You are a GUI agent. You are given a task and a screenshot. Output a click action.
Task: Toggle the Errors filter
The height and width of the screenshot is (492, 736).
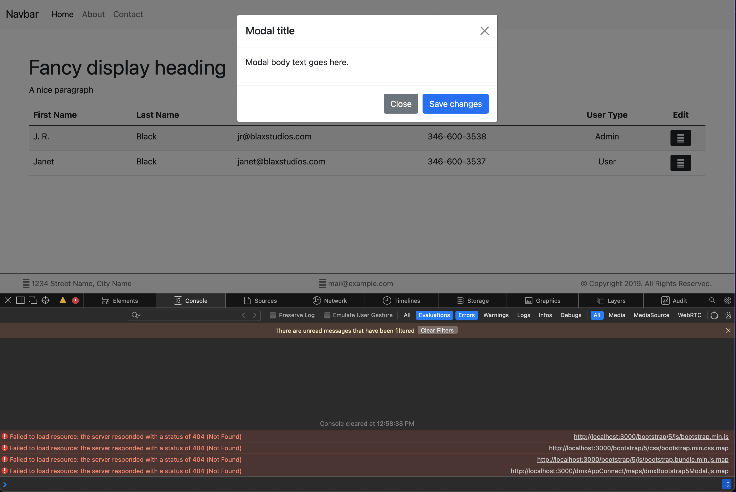pos(466,315)
